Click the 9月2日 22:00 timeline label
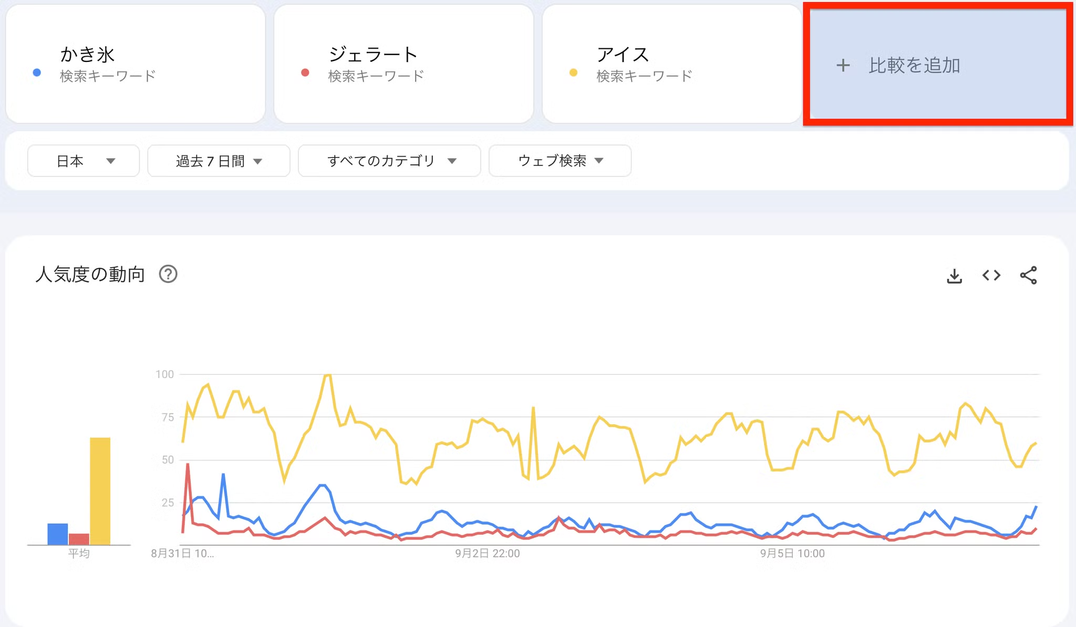This screenshot has height=627, width=1076. 487,553
